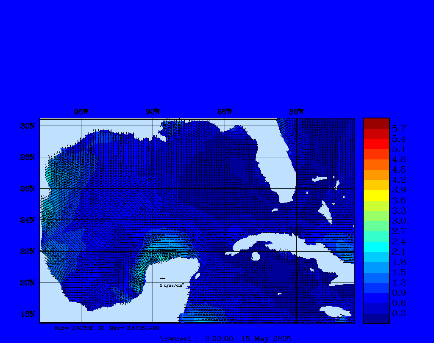Click the 5.7 colorbar value label
This screenshot has width=434, height=343.
399,129
